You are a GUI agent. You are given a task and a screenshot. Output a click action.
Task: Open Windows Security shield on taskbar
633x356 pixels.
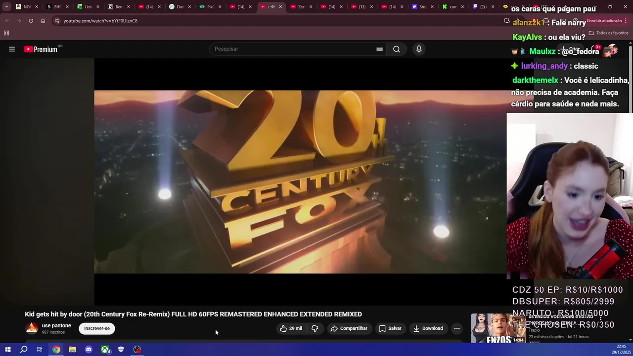point(121,350)
